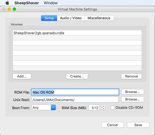
Task: Click the Add... volume button
Action: [x=22, y=76]
